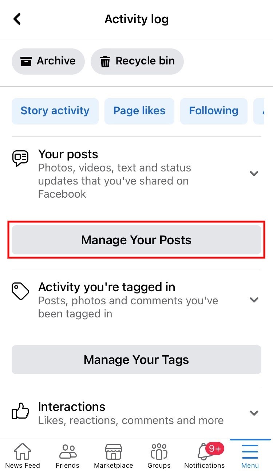Tap the thumbs-up Interactions icon
This screenshot has height=471, width=273.
point(20,411)
